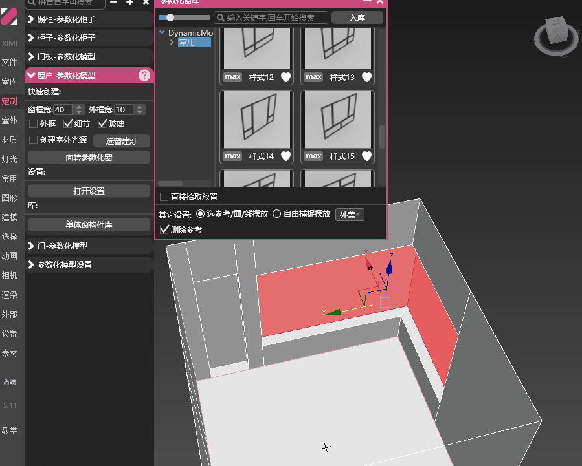The image size is (582, 466).
Task: Enable 创建室外光源 checkbox
Action: (x=33, y=140)
